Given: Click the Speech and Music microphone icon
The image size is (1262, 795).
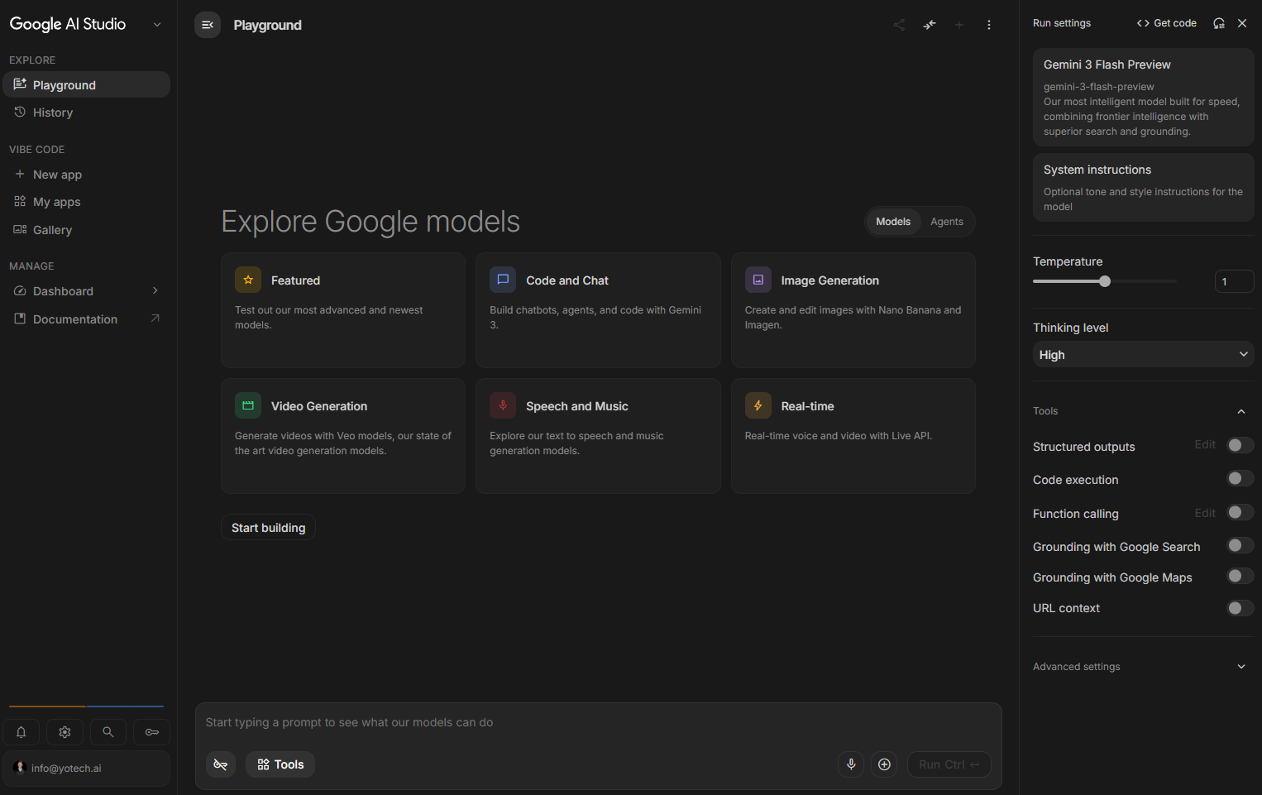Looking at the screenshot, I should pos(503,405).
